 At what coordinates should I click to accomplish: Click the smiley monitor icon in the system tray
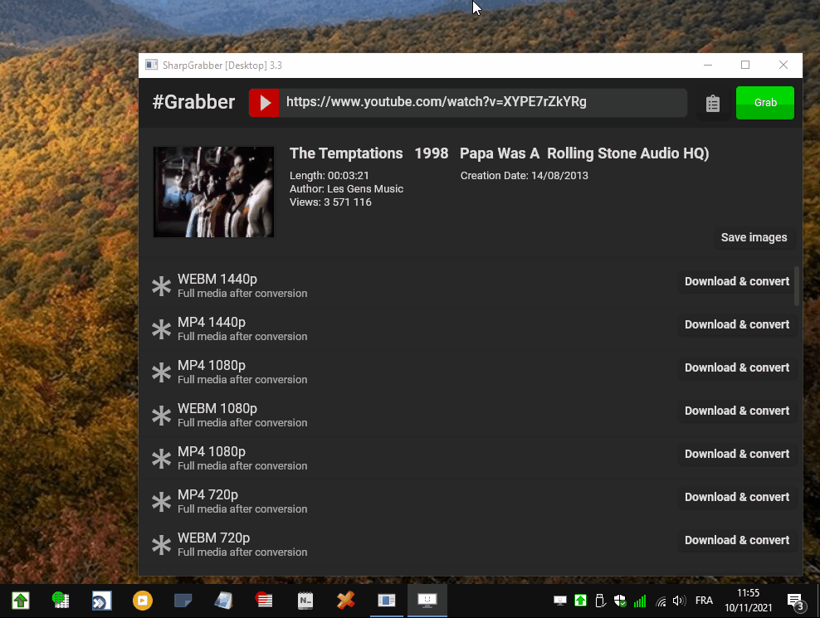560,601
